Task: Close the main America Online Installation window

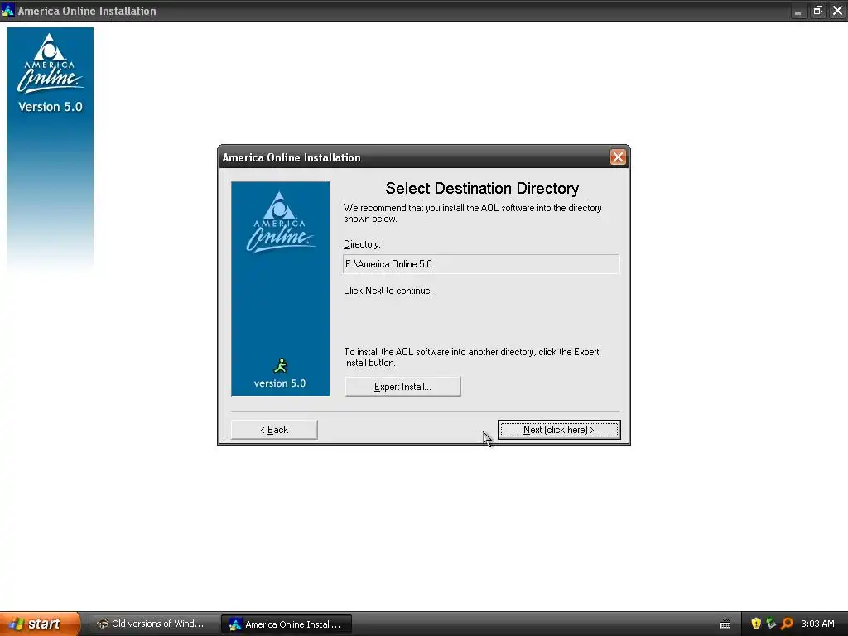Action: point(838,10)
